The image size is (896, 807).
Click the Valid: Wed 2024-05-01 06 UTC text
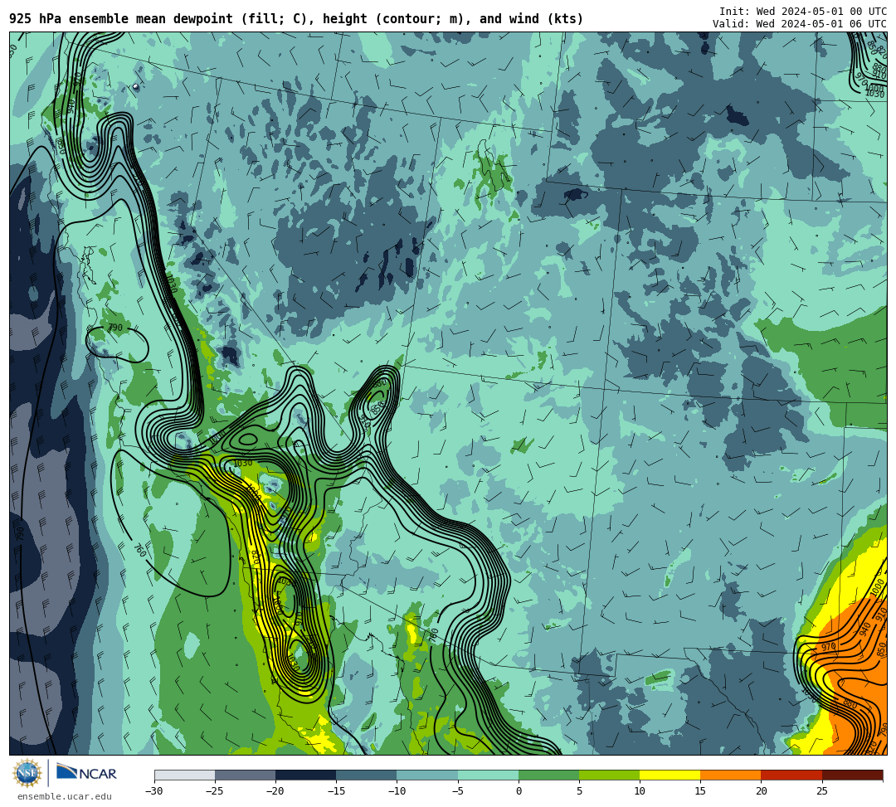point(800,24)
